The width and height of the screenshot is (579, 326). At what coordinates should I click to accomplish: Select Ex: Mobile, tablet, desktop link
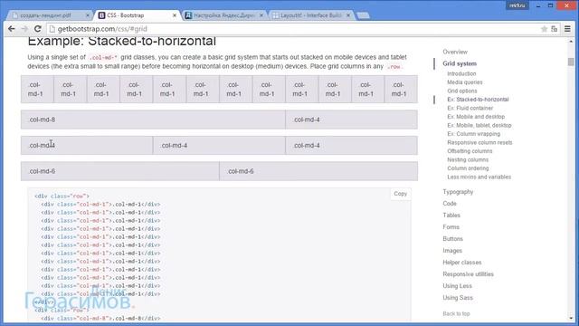pos(479,125)
